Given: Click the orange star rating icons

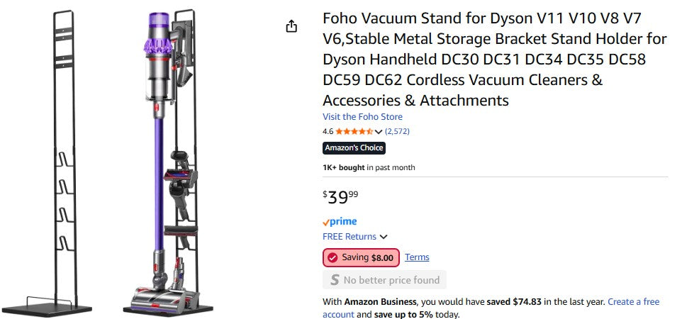Looking at the screenshot, I should coord(354,131).
